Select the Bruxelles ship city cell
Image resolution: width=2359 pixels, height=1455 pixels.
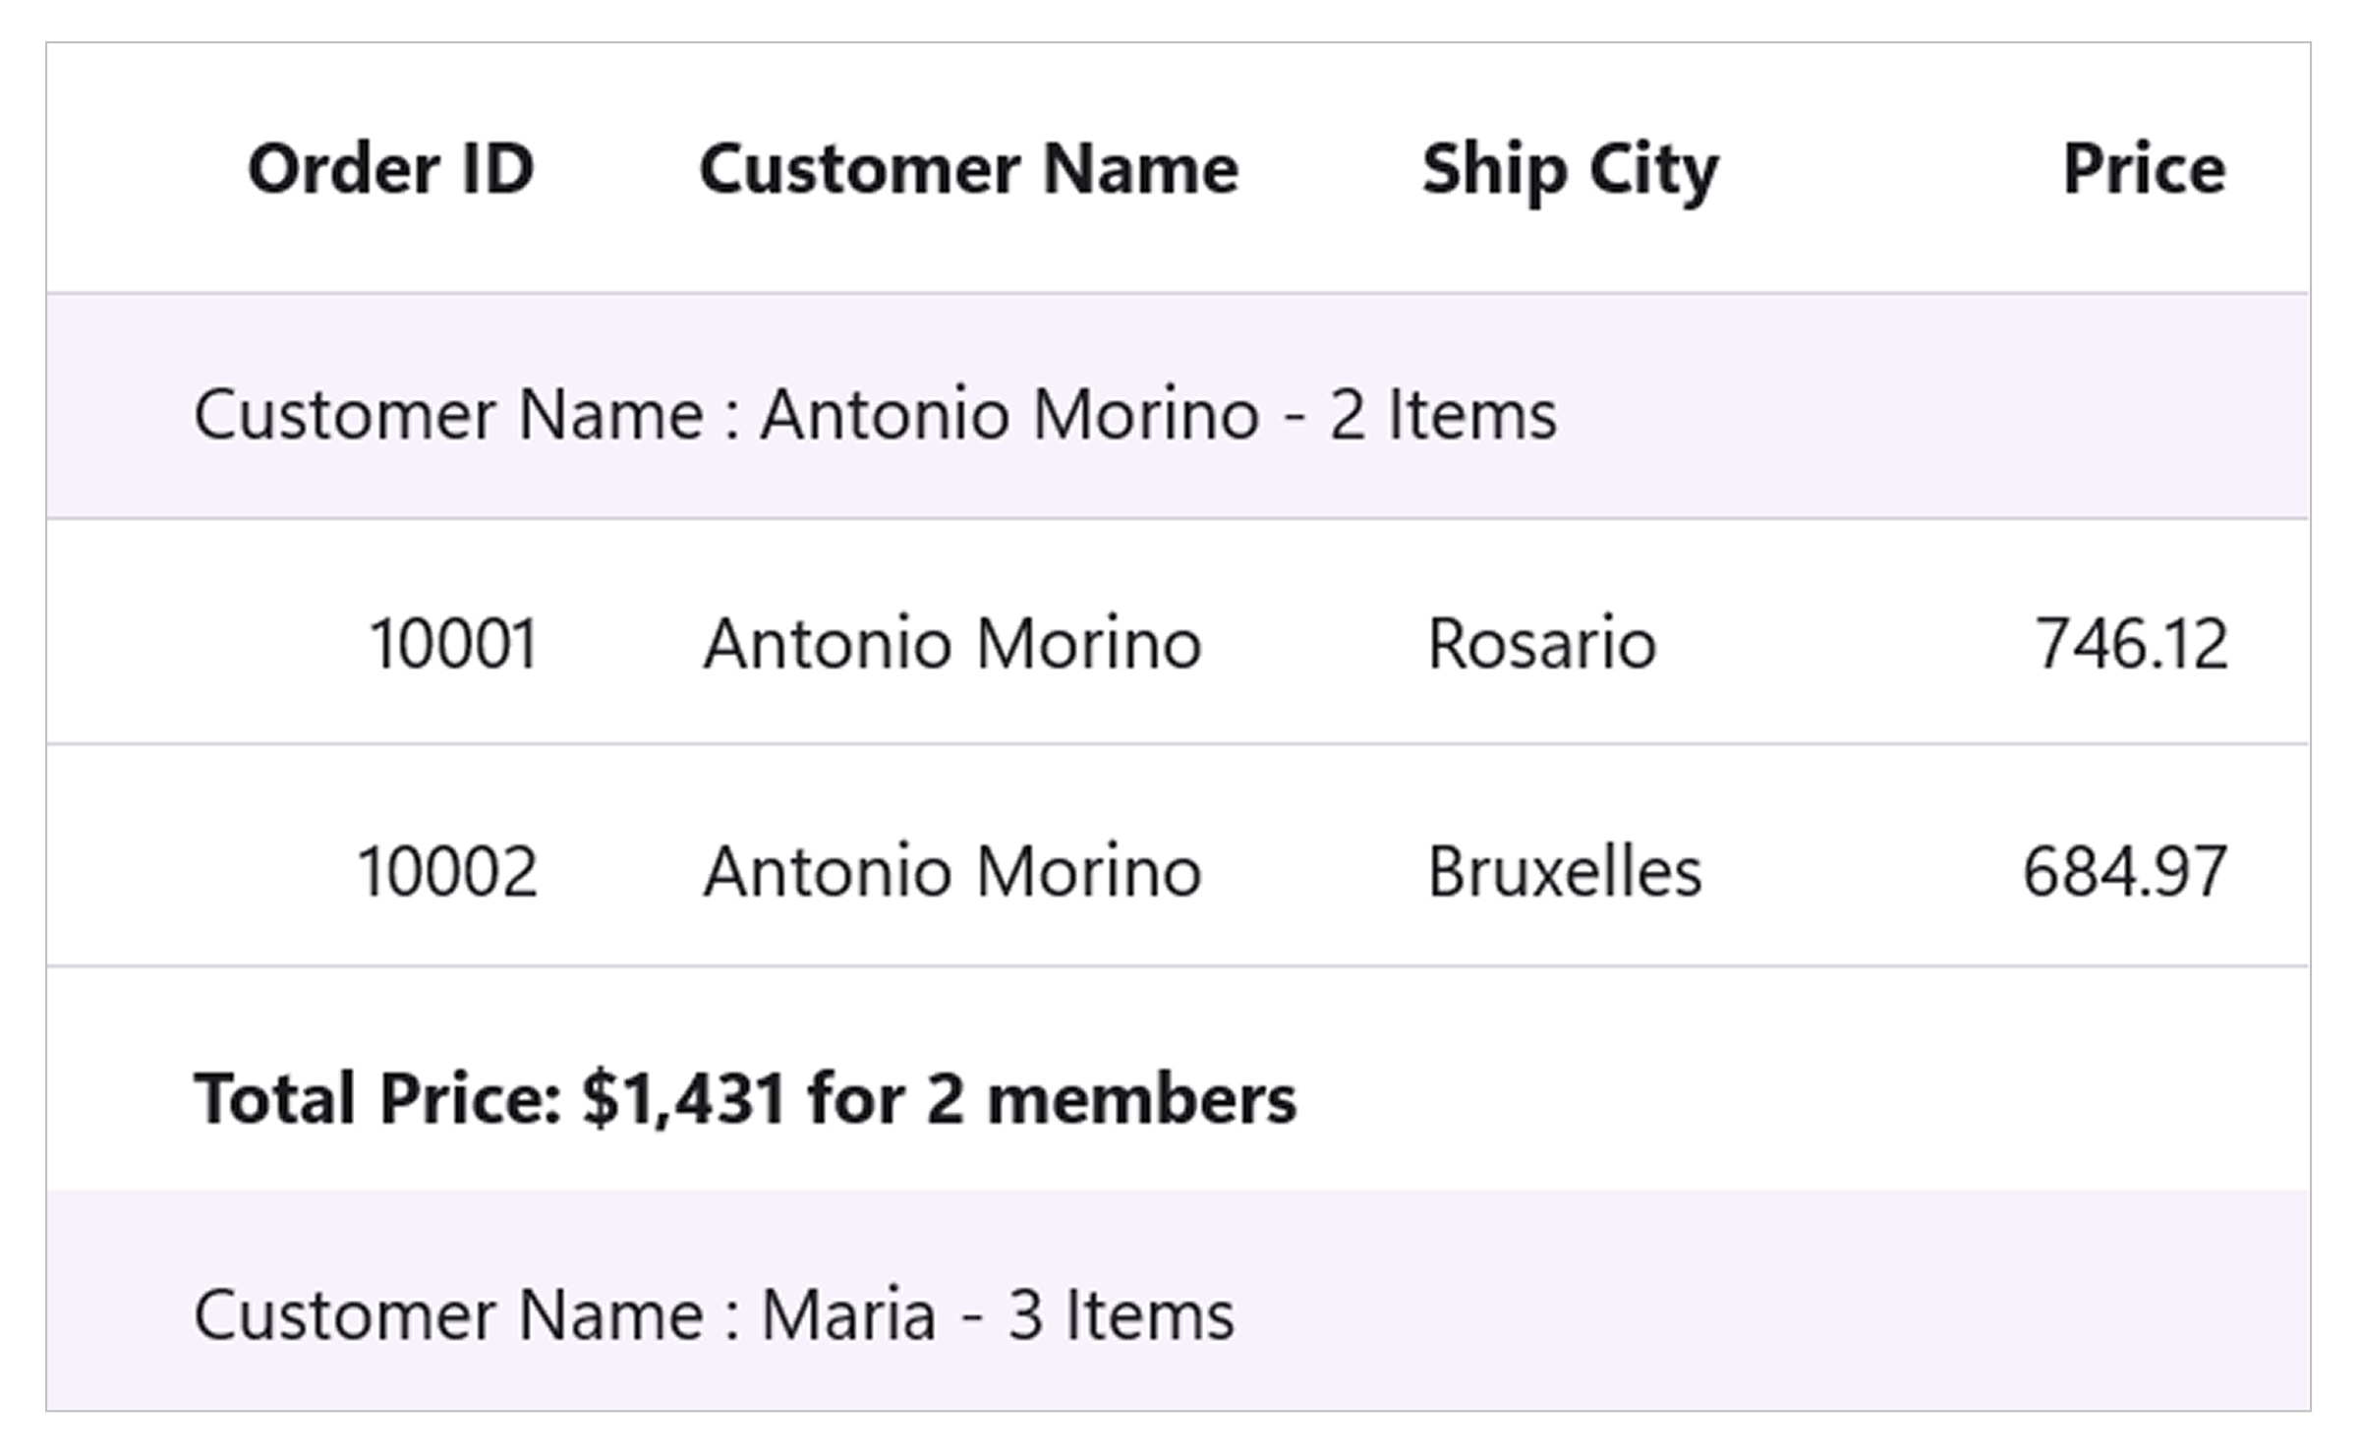(1564, 872)
